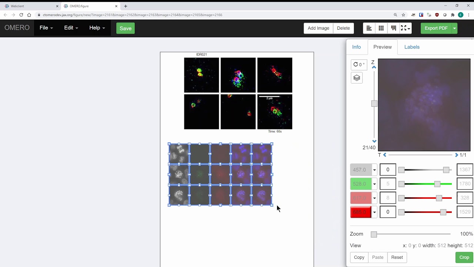Close the OMERO.figure browser tab

click(116, 6)
